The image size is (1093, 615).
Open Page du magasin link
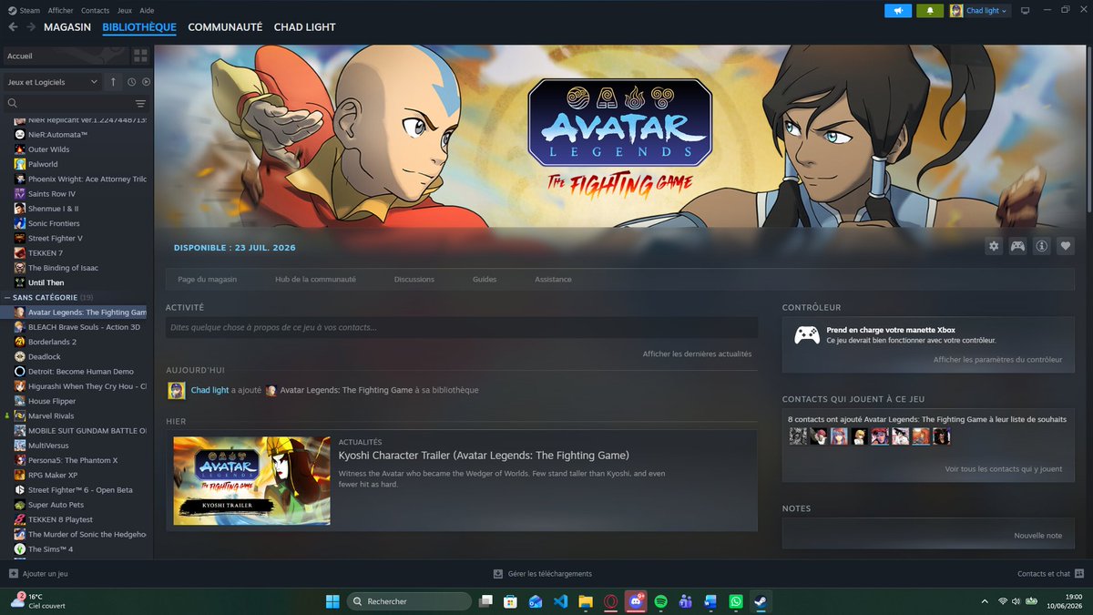[x=207, y=279]
